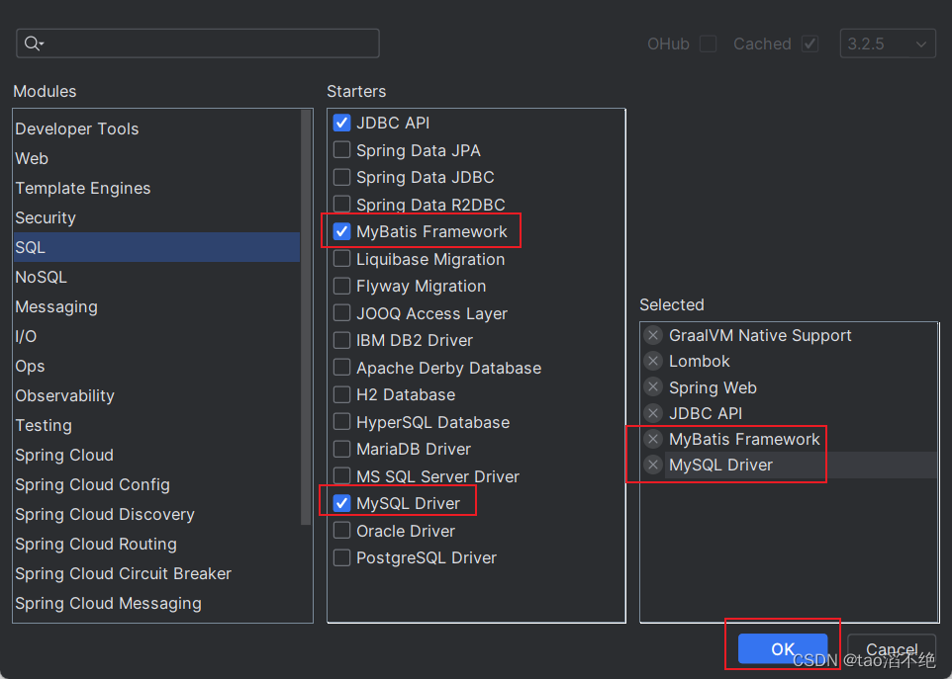Focus the starter search field
This screenshot has width=952, height=679.
(198, 43)
